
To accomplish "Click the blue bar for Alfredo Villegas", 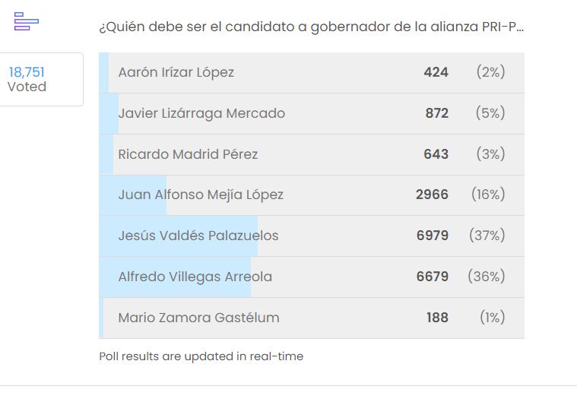I will [175, 277].
